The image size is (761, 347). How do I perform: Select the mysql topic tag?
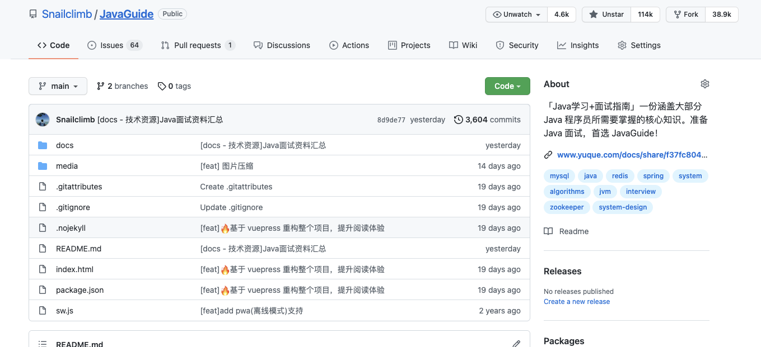tap(559, 175)
